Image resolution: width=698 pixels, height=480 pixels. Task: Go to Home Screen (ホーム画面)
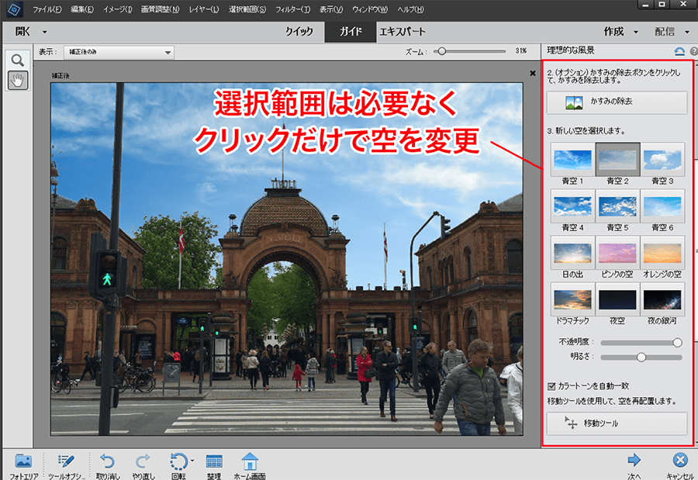pos(250,461)
